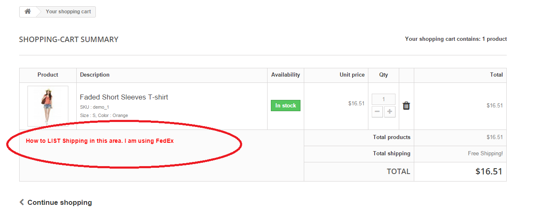Click the Availability column header
This screenshot has width=533, height=214.
click(285, 75)
